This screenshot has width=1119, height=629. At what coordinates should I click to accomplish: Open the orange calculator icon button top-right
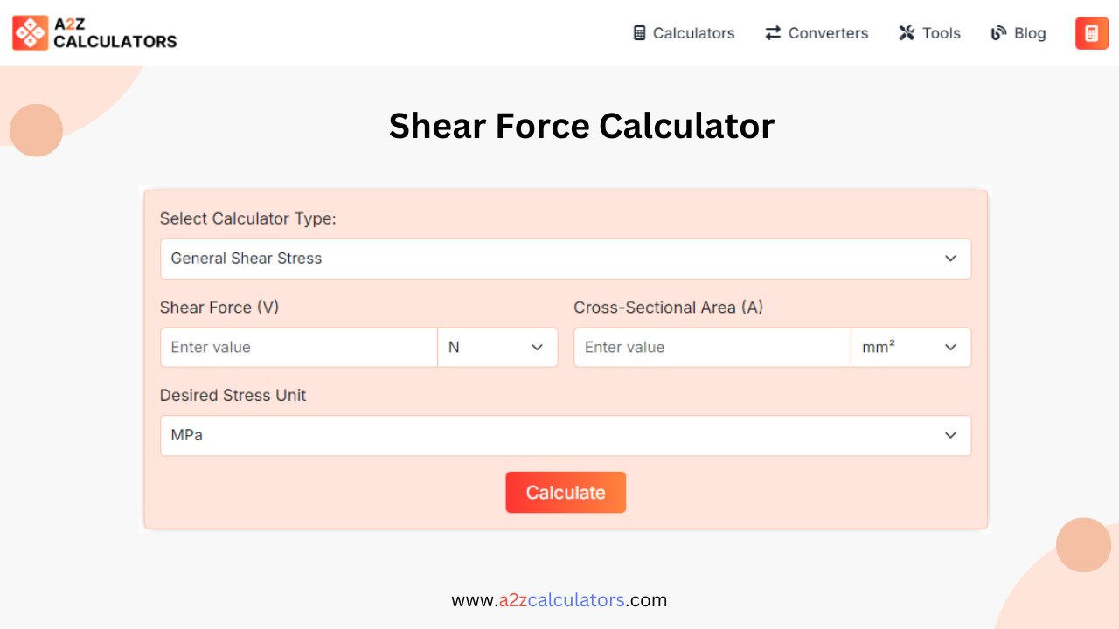pos(1091,32)
